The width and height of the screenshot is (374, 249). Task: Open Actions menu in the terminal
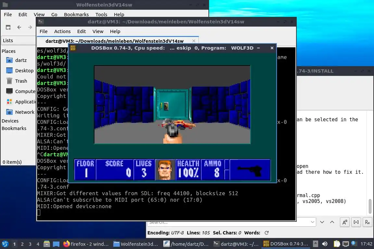click(x=62, y=31)
